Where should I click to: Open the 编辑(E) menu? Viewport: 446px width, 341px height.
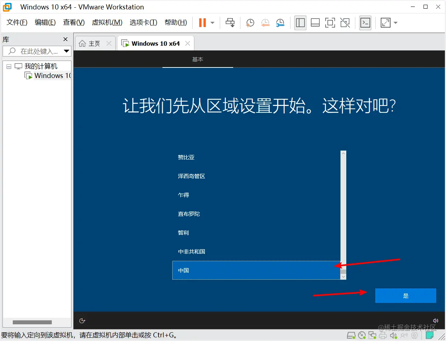pyautogui.click(x=45, y=22)
